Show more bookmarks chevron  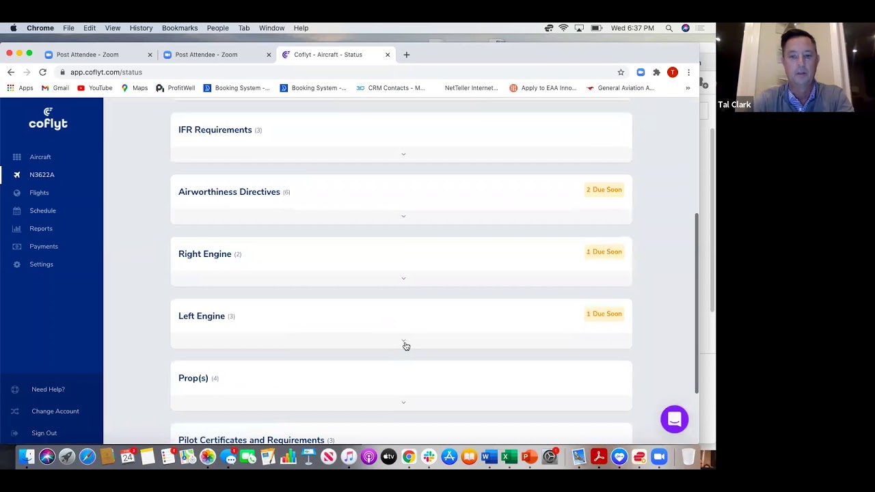(688, 88)
